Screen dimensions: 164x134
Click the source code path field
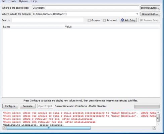86,8
